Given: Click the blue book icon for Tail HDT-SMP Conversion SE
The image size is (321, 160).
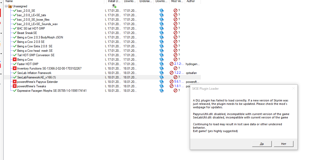Looking at the screenshot, I should tap(162, 55).
